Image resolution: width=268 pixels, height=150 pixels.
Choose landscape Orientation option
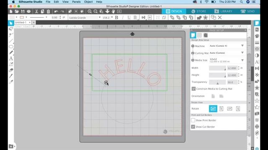(x=222, y=96)
